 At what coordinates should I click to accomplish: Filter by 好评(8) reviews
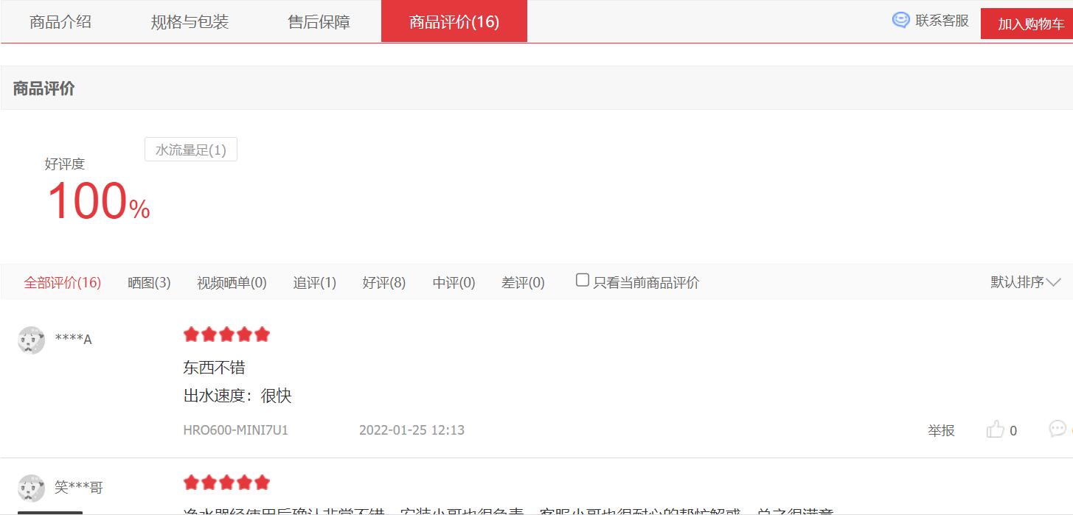point(383,283)
